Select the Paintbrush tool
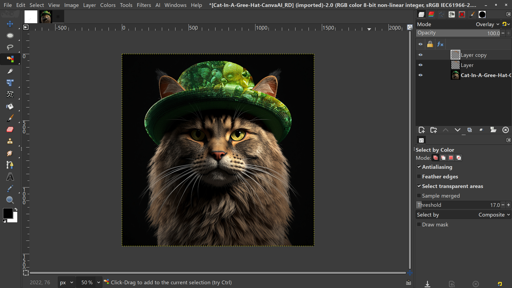The image size is (512, 288). [x=10, y=118]
